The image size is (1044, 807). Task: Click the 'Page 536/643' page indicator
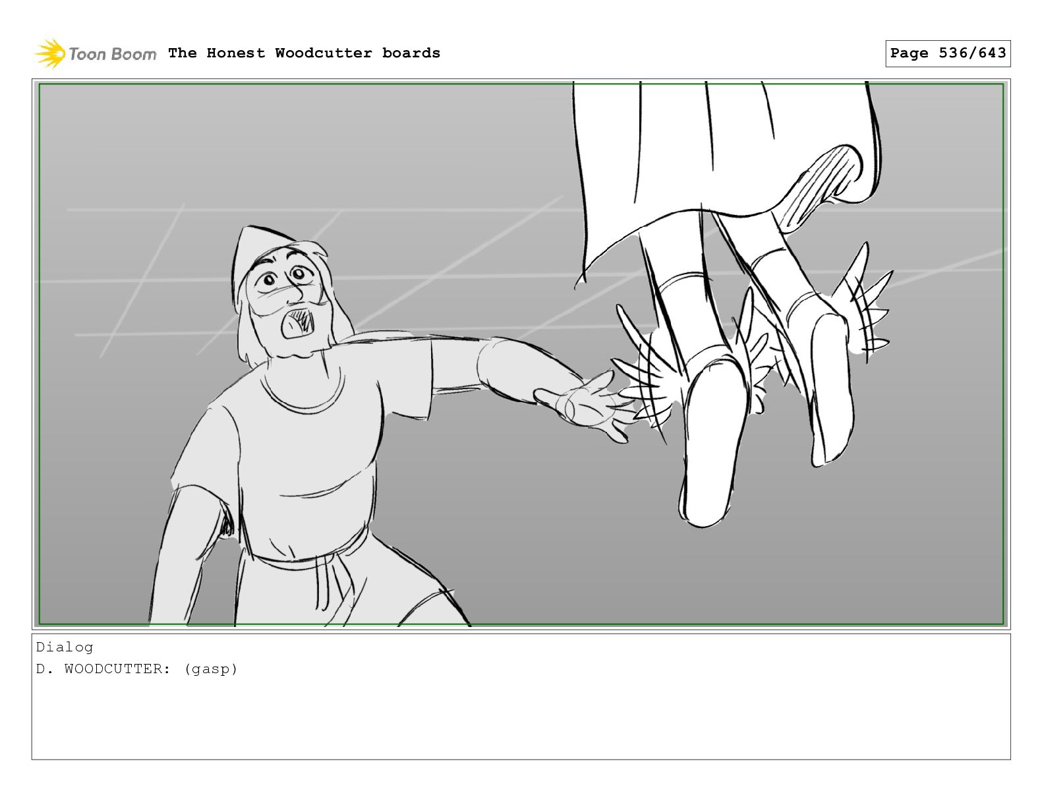(948, 53)
